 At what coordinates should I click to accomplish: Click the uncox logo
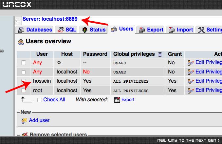[x=17, y=4]
